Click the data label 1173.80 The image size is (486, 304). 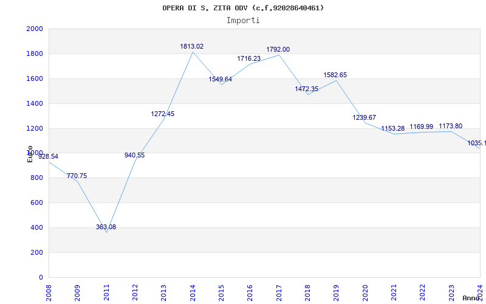coord(450,126)
